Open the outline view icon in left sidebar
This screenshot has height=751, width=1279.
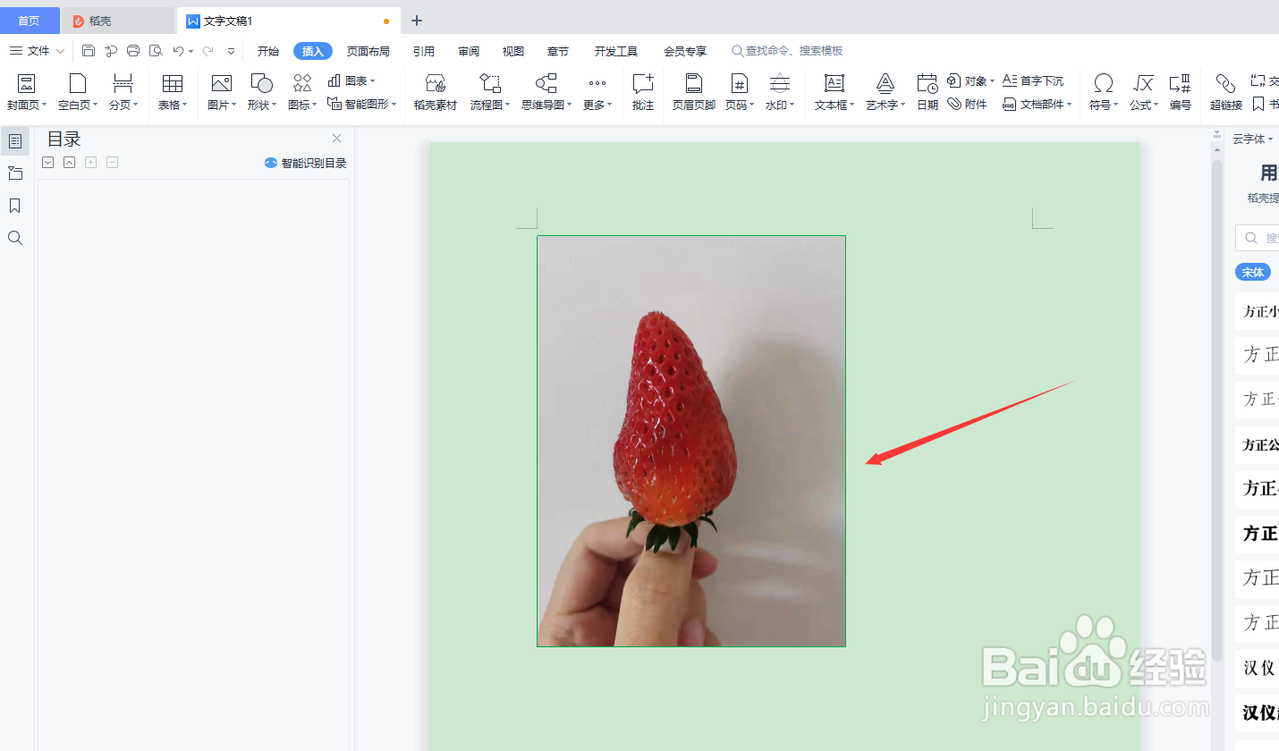pyautogui.click(x=15, y=141)
